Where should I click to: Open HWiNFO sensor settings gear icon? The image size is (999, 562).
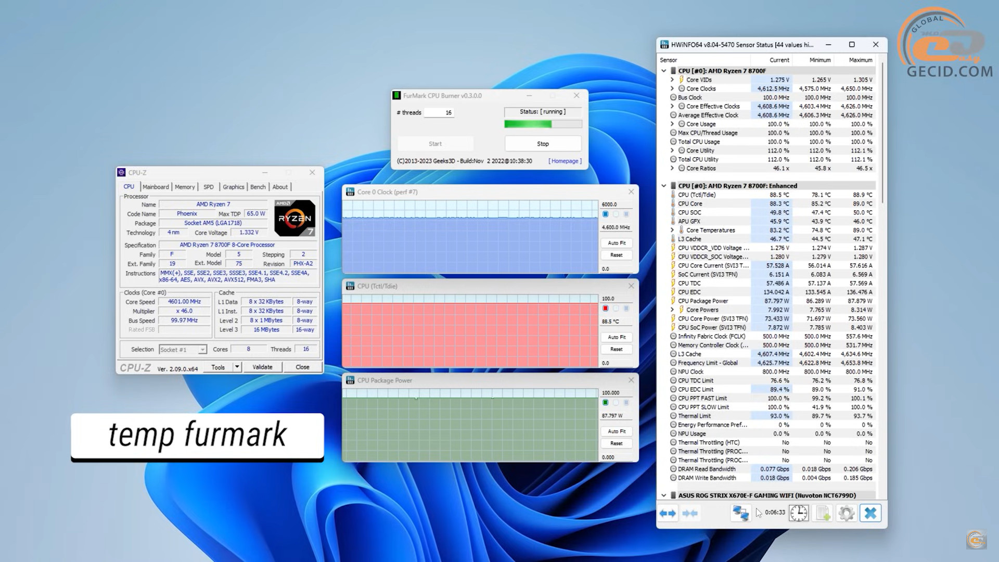[x=847, y=513]
